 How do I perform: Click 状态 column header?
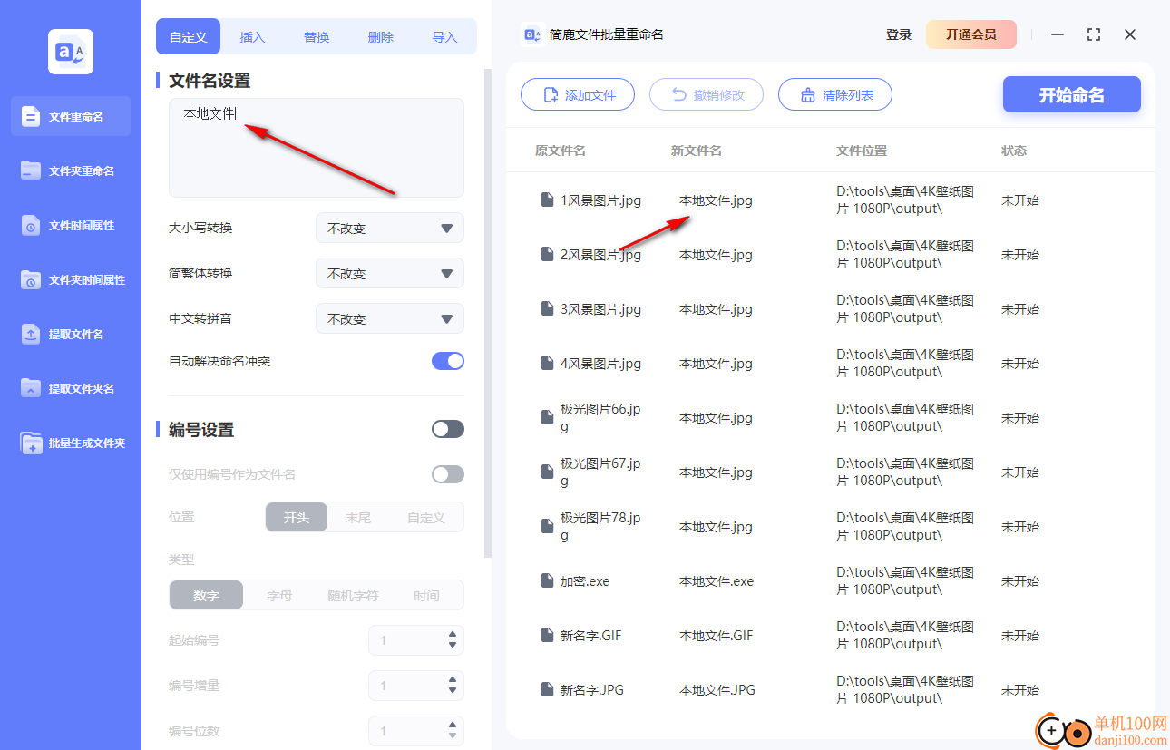tap(1014, 151)
